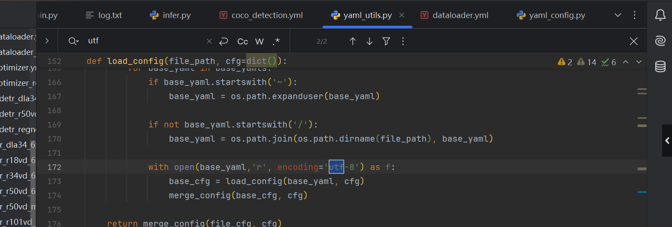Expand the replace field chevron
This screenshot has width=672, height=227.
[x=47, y=41]
